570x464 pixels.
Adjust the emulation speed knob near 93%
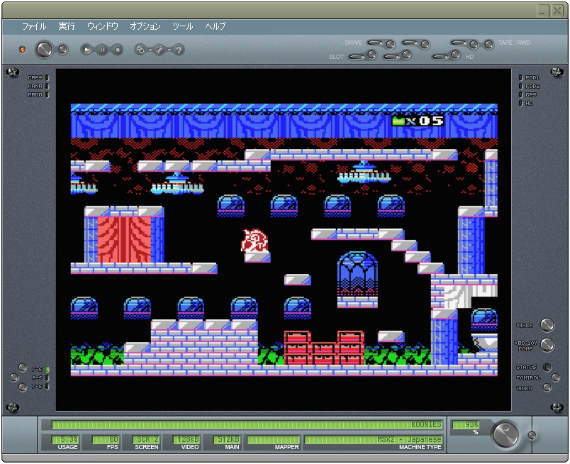(505, 434)
